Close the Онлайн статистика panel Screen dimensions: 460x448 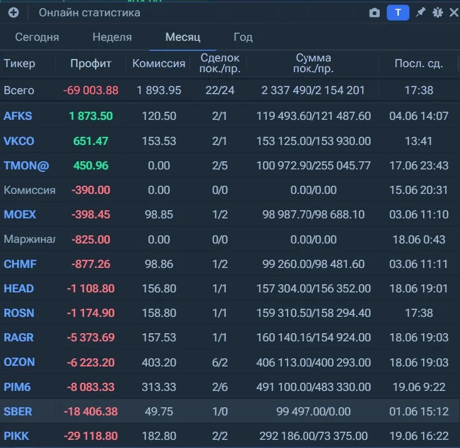click(x=454, y=13)
